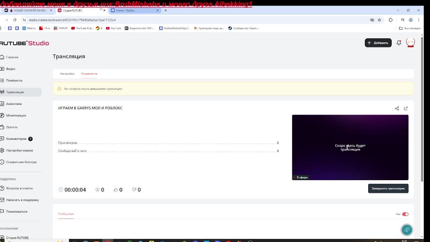Click the RUTUBE Studio logo
This screenshot has height=242, width=430.
[x=24, y=43]
